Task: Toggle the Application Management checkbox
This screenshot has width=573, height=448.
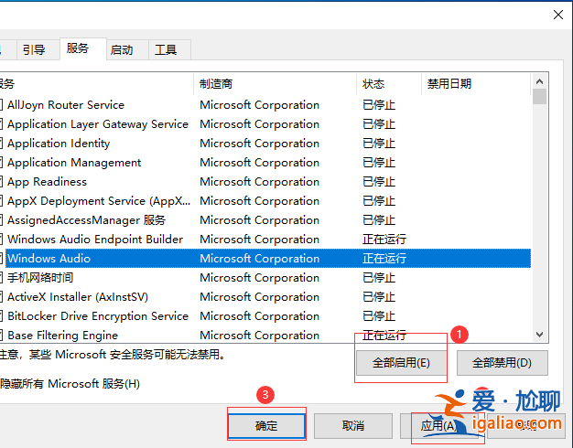Action: 1,163
